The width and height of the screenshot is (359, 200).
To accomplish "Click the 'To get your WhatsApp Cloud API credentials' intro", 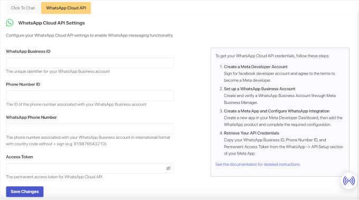I will [272, 56].
